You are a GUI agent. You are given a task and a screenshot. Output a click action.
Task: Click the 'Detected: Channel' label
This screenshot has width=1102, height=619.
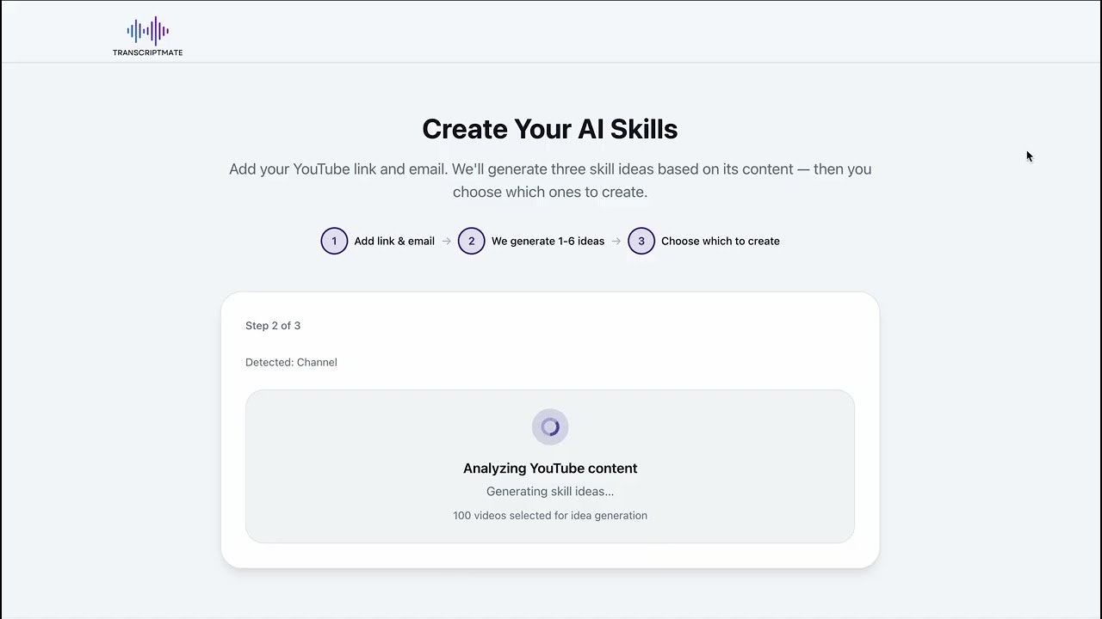[291, 362]
